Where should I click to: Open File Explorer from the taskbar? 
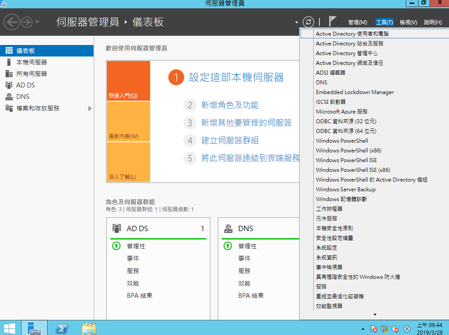point(89,329)
